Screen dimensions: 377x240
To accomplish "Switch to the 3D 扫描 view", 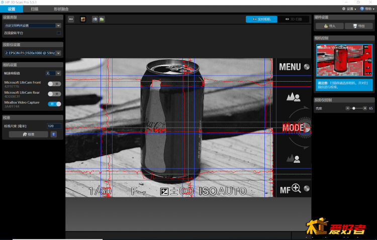I will pyautogui.click(x=294, y=19).
